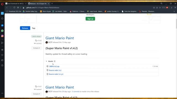This screenshot has height=99, width=177.
Task: Open the sidebar heart bookmarks icon
Action: 2,55
